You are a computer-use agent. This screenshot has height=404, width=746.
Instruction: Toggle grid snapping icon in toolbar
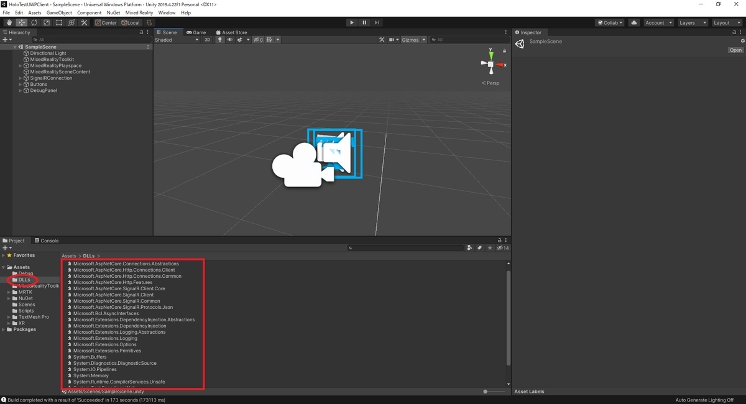click(x=149, y=22)
